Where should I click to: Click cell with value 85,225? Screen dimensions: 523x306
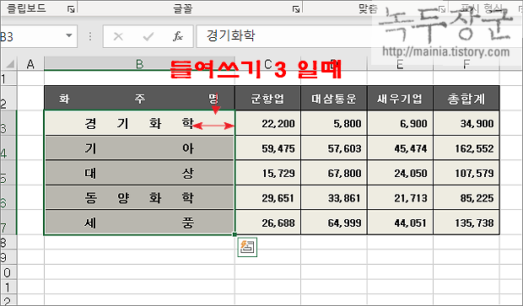(x=466, y=197)
